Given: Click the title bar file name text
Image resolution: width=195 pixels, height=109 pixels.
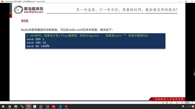Looking at the screenshot, I should (25, 2).
